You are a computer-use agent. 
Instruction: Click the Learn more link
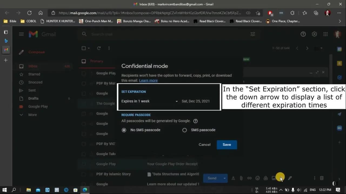coord(148,81)
